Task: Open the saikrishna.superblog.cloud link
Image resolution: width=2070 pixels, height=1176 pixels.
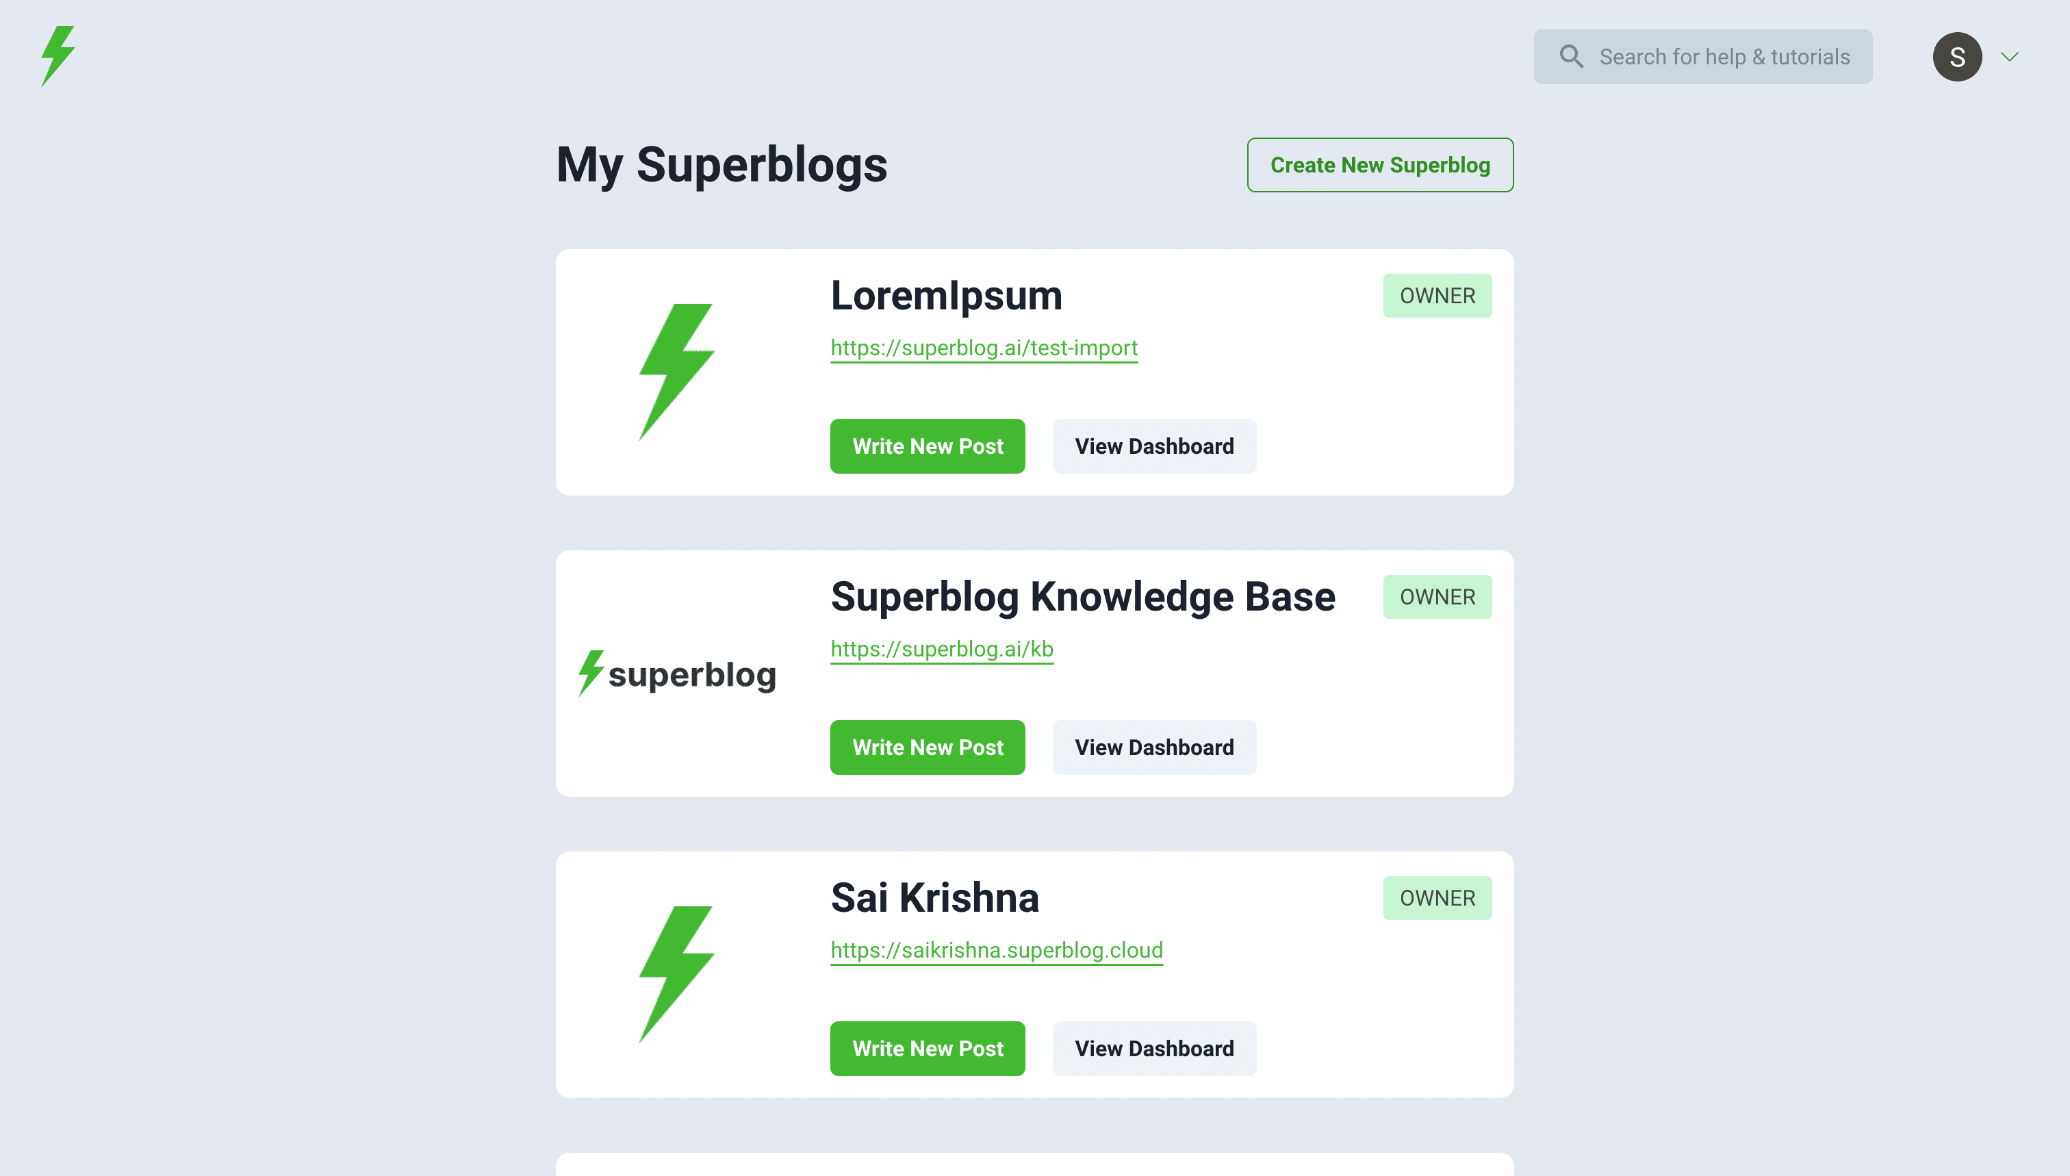Action: coord(997,950)
